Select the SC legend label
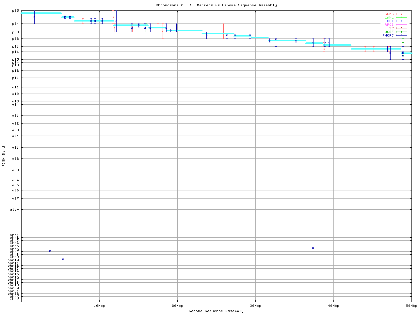This screenshot has height=313, width=418. [x=391, y=28]
